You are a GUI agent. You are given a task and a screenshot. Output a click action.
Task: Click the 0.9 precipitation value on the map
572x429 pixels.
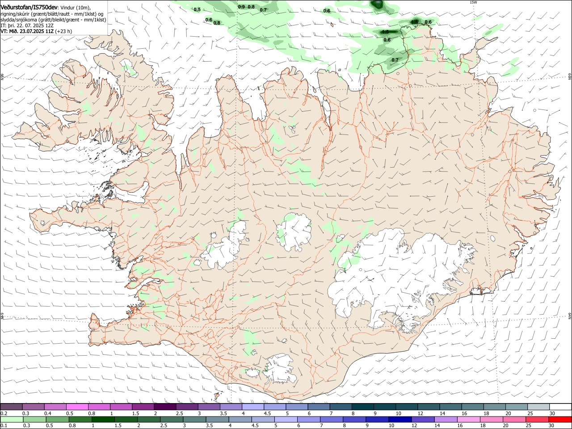(241, 7)
